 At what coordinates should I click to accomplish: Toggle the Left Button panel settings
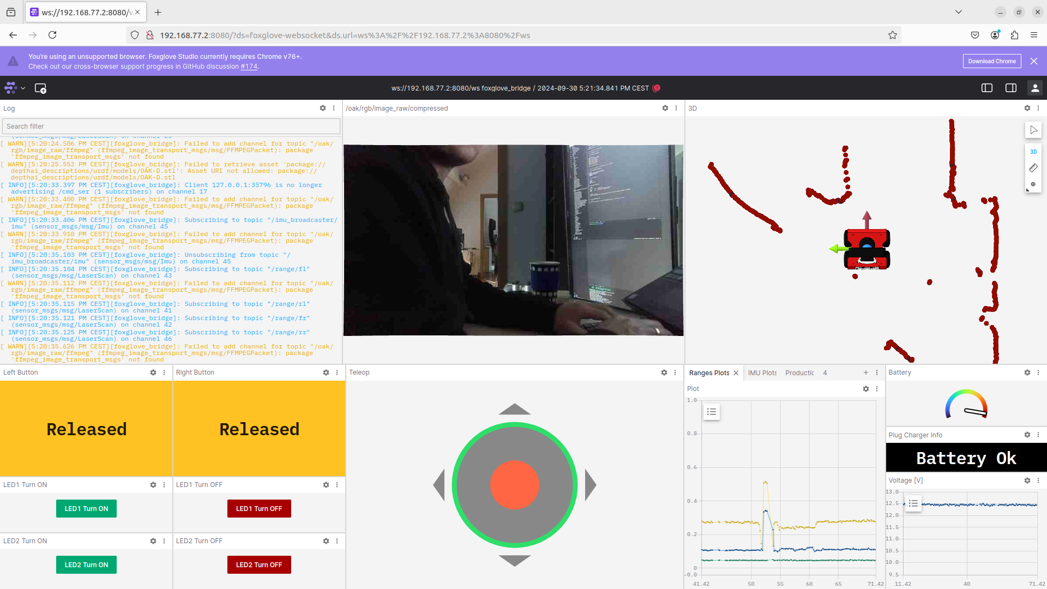pyautogui.click(x=153, y=372)
